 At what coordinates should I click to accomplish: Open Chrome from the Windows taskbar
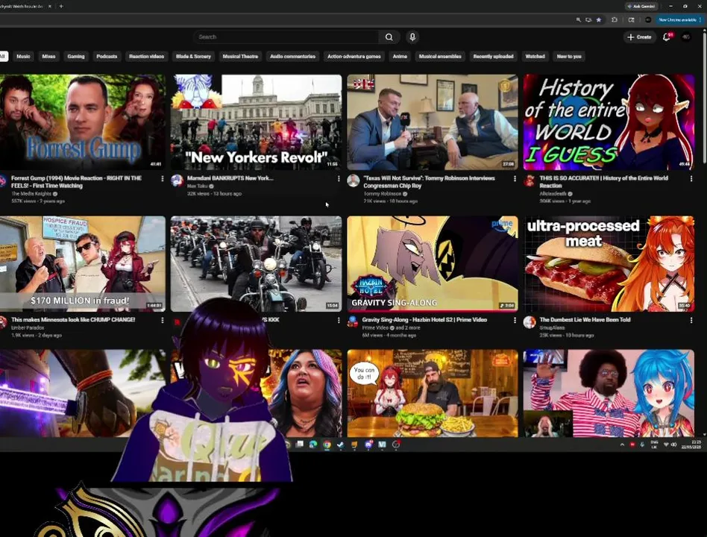pos(327,445)
